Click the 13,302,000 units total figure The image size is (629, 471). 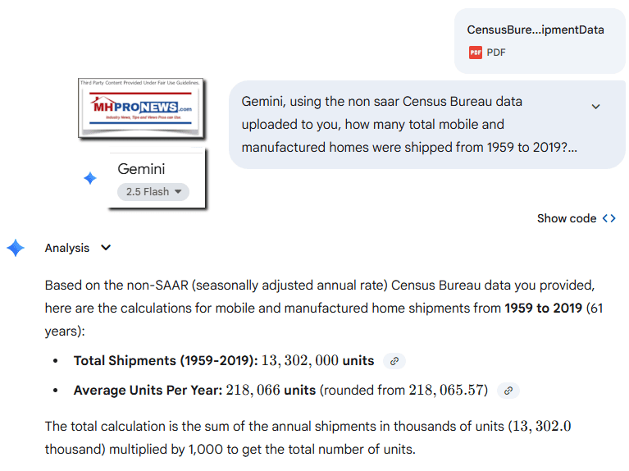[x=317, y=361]
